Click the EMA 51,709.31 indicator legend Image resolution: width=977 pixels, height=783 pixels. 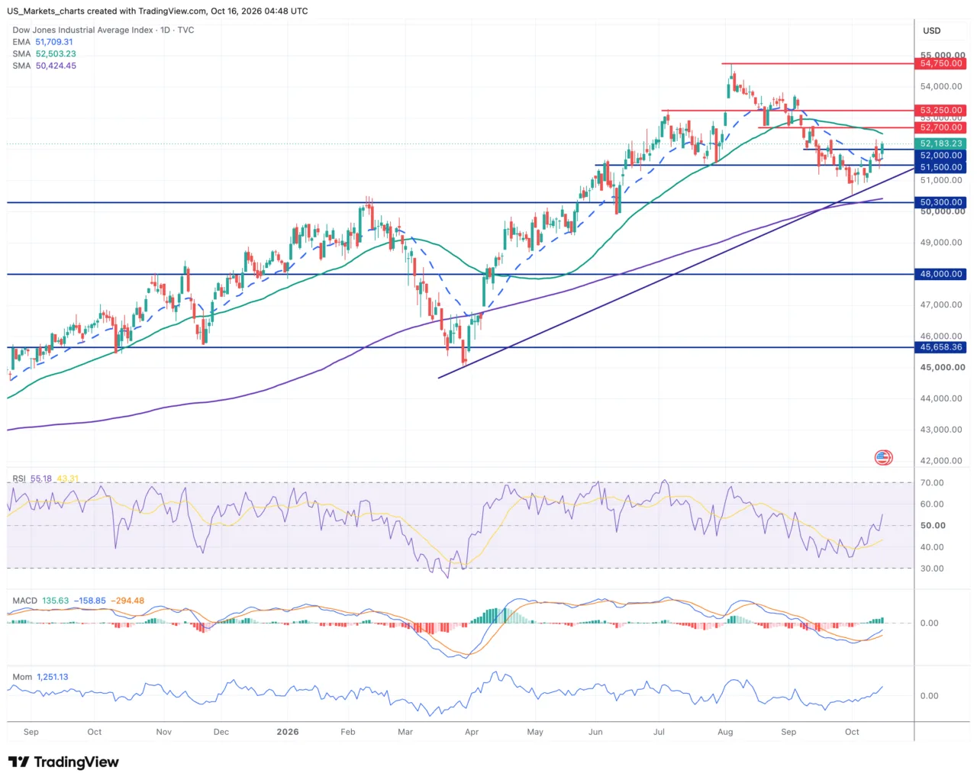point(43,42)
